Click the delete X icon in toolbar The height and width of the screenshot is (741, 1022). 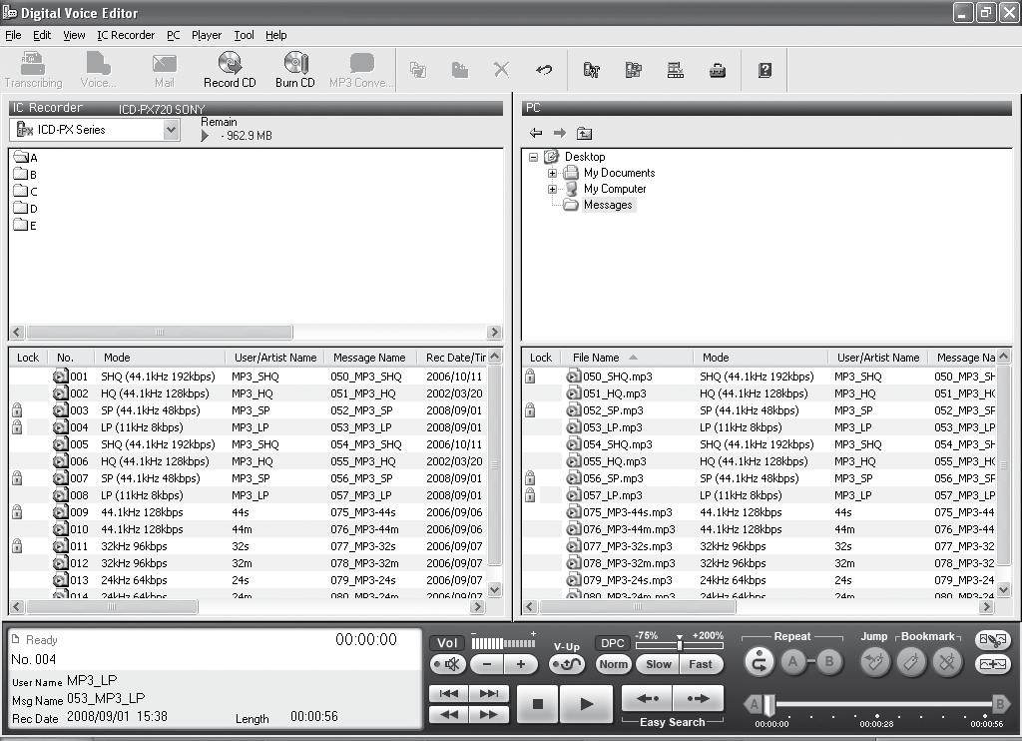pos(501,70)
